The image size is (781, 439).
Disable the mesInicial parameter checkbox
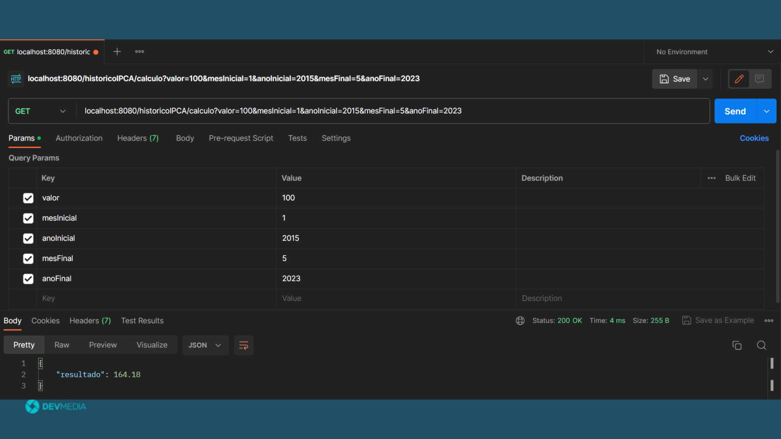point(28,218)
